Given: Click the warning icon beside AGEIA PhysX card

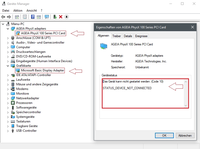Looking at the screenshot, I should coord(18,33).
